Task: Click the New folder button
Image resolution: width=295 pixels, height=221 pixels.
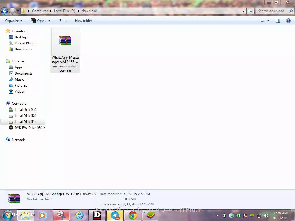Action: (x=84, y=21)
